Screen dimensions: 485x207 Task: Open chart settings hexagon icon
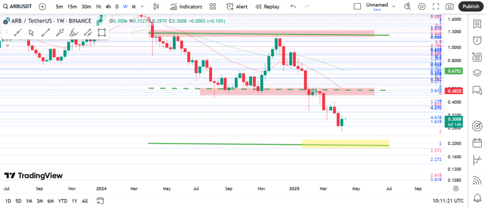[422, 7]
